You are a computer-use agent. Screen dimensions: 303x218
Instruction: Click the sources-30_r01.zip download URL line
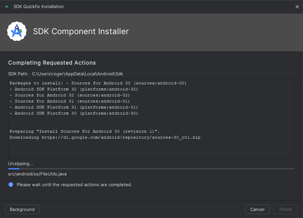[x=105, y=137]
